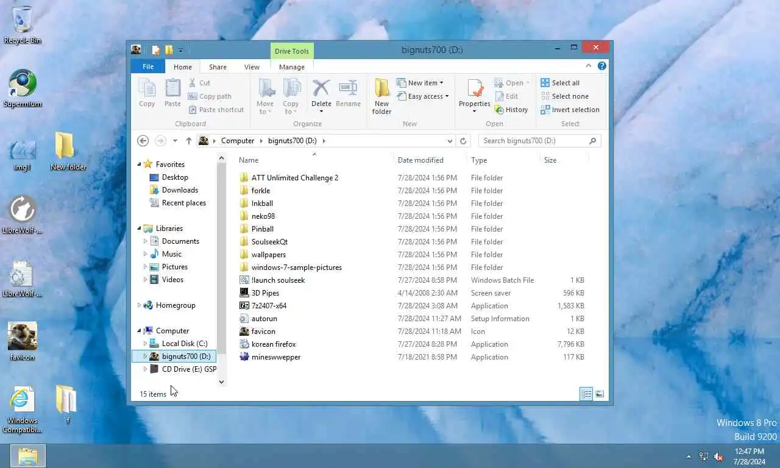Image resolution: width=780 pixels, height=468 pixels.
Task: Click the Cut scissors command
Action: click(x=199, y=83)
